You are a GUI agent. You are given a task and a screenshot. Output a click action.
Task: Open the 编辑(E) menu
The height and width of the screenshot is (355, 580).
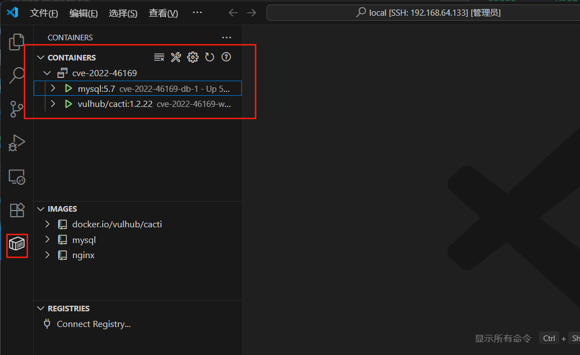tap(83, 13)
